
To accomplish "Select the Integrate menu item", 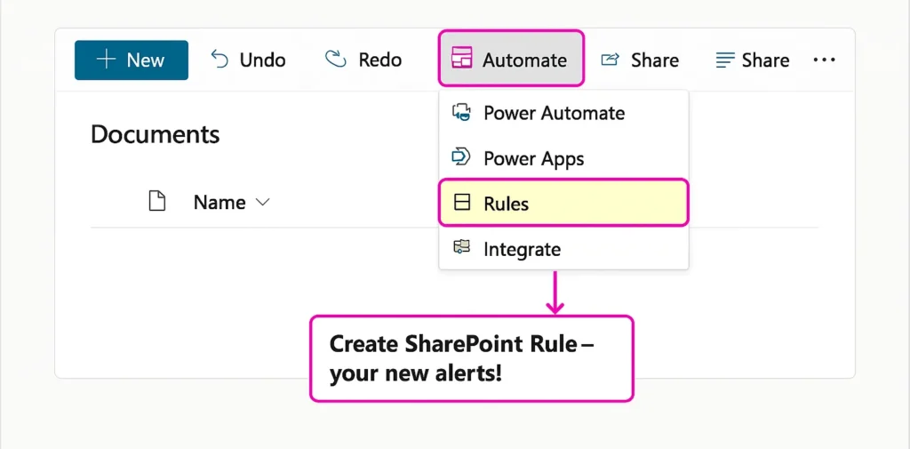I will (x=563, y=249).
